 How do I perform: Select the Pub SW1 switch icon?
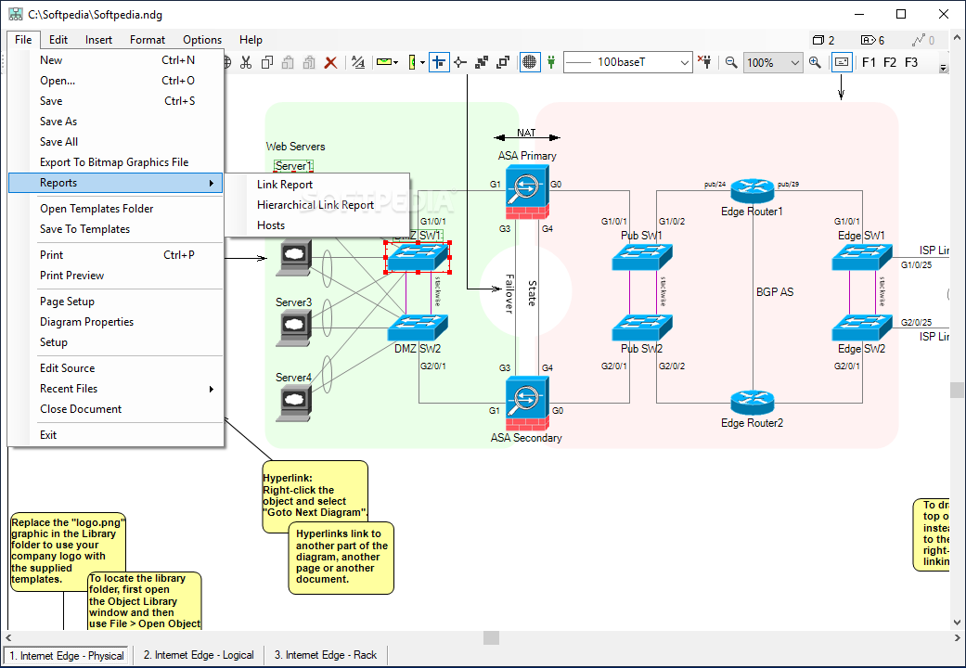[642, 257]
